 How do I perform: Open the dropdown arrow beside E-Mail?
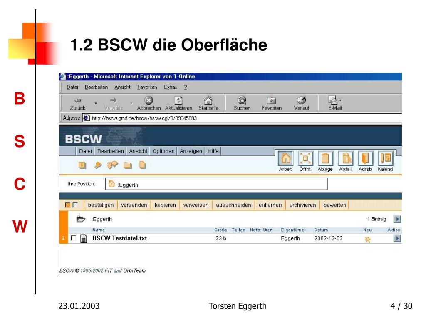click(340, 100)
